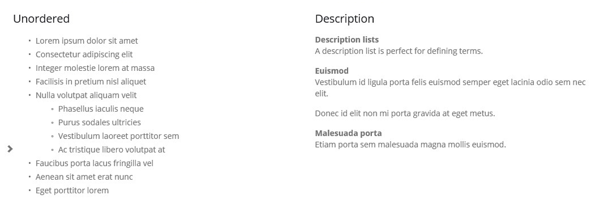Select nested item Purus sodales ultricies
Image resolution: width=604 pixels, height=212 pixels.
point(99,122)
